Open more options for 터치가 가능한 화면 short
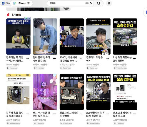The height and width of the screenshot is (127, 147). 54,114
